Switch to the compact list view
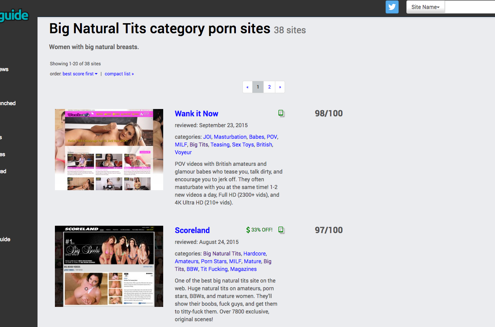The width and height of the screenshot is (495, 327). (x=119, y=74)
